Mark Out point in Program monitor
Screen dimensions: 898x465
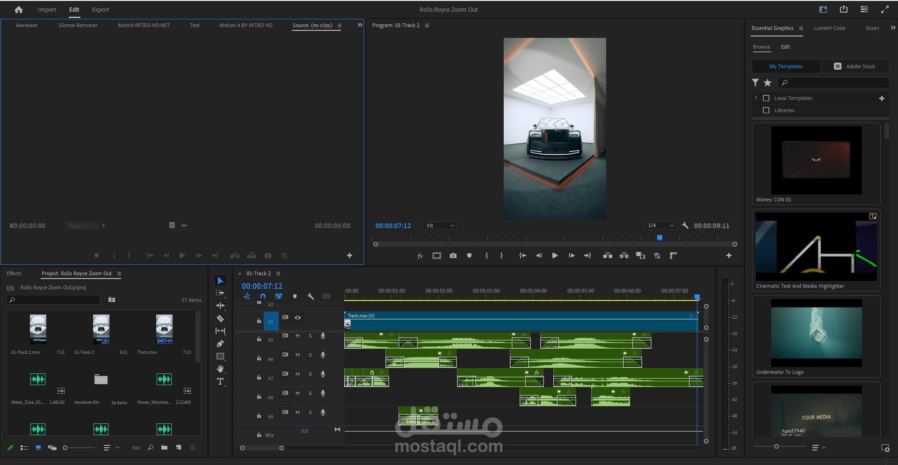(501, 256)
